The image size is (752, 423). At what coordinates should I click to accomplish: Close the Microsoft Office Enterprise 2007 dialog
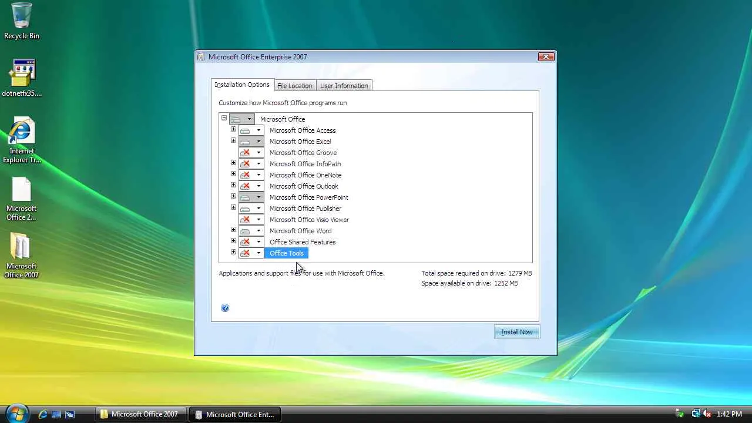(x=546, y=57)
